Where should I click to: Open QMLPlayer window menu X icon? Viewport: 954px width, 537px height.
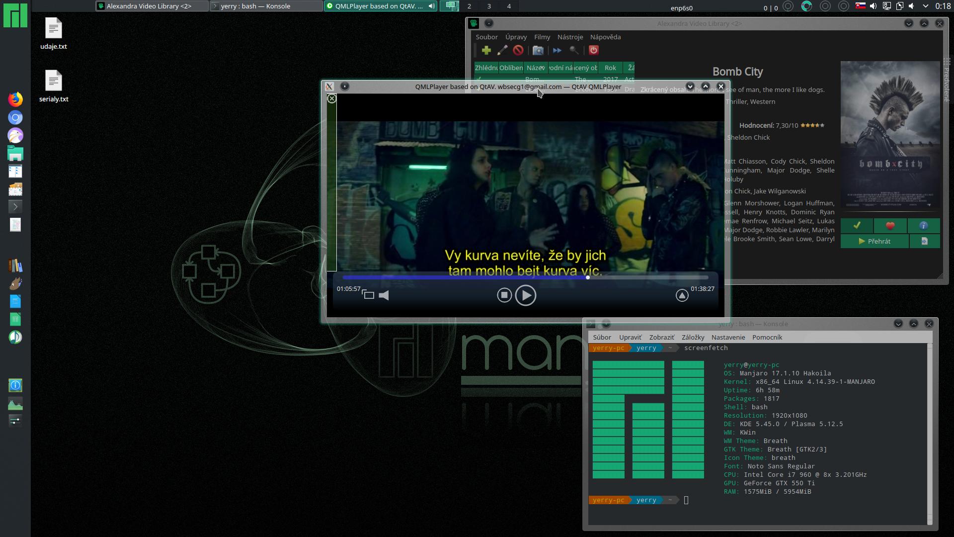click(329, 87)
